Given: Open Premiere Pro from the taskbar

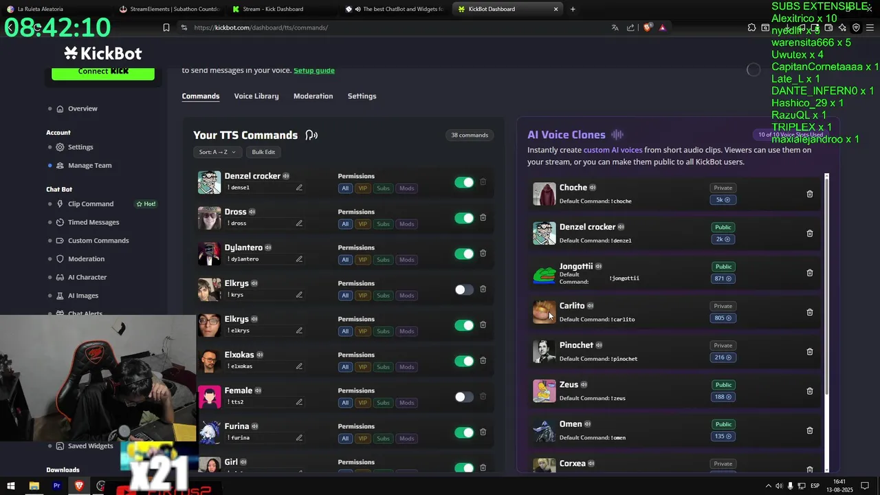Looking at the screenshot, I should [x=56, y=486].
